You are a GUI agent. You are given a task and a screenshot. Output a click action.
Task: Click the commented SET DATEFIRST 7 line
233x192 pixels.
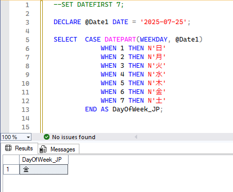click(89, 5)
